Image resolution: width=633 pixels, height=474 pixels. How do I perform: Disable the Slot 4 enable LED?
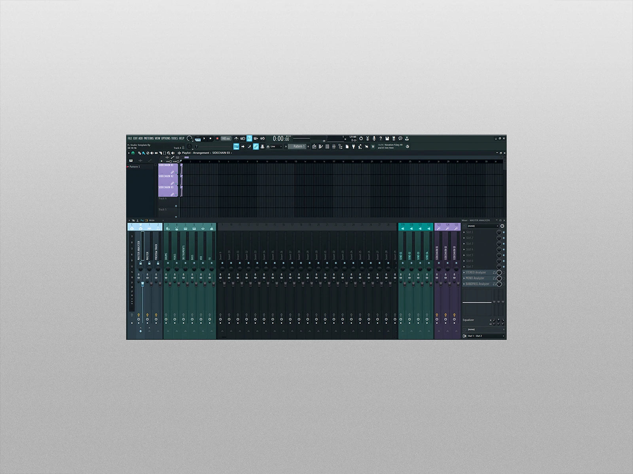[504, 249]
